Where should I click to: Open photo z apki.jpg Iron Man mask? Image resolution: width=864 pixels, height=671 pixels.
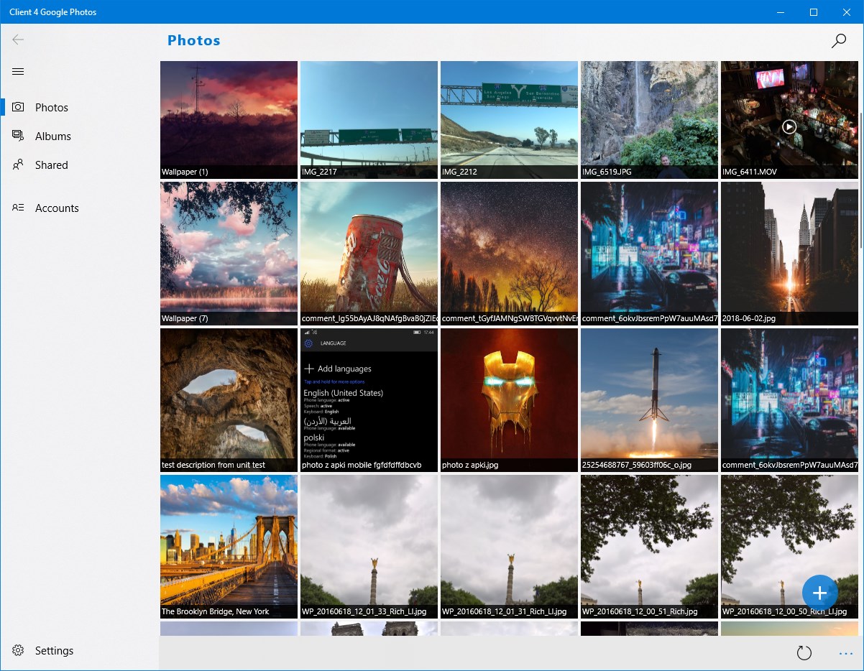coord(509,400)
